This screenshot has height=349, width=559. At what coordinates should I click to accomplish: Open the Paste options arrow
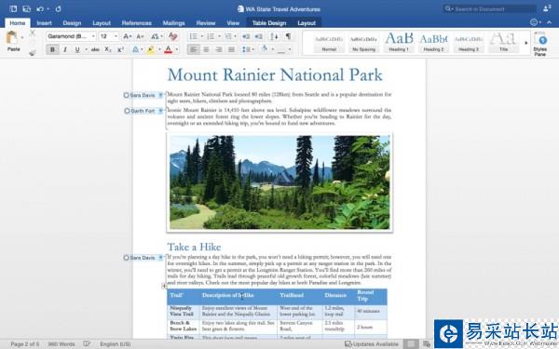[x=22, y=37]
